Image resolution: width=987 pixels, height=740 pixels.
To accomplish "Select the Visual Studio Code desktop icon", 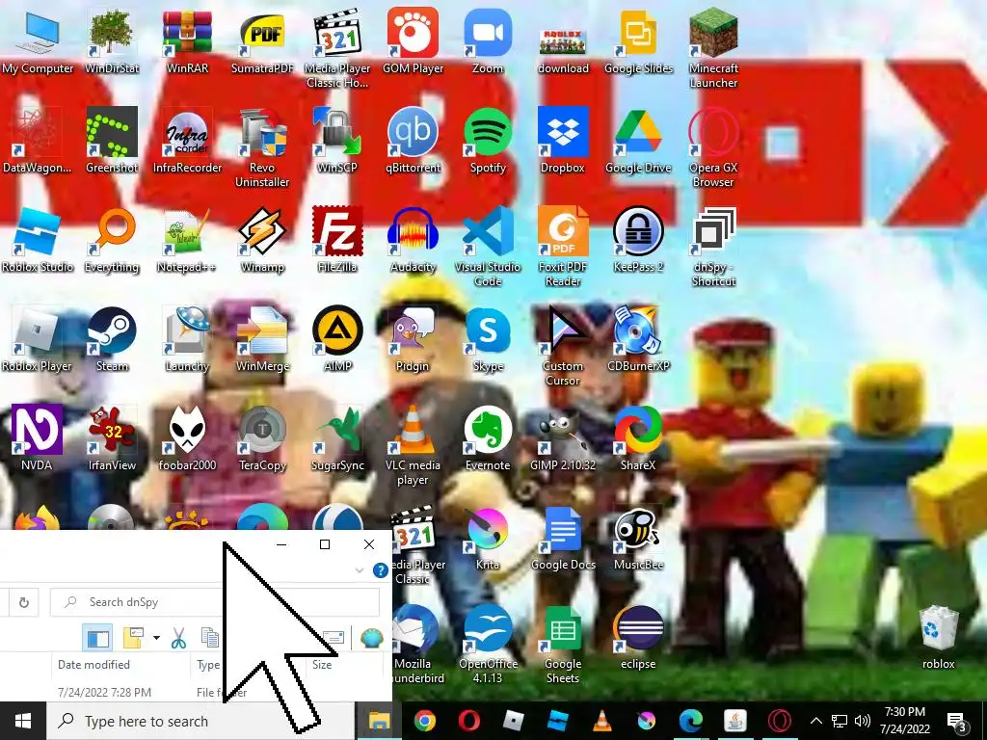I will pyautogui.click(x=488, y=248).
